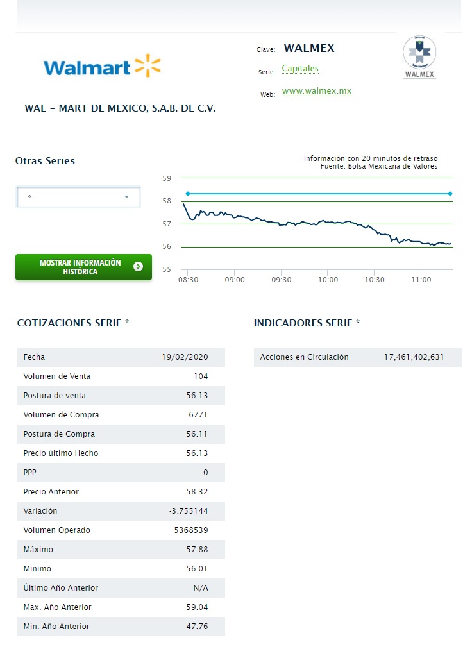This screenshot has width=472, height=649.
Task: Select the WALMEX clave text
Action: pos(309,48)
